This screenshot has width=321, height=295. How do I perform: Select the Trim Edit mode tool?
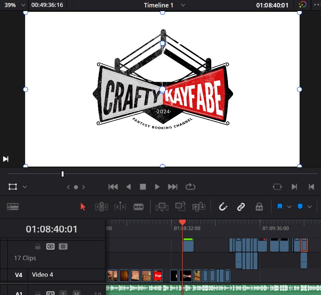click(x=101, y=207)
